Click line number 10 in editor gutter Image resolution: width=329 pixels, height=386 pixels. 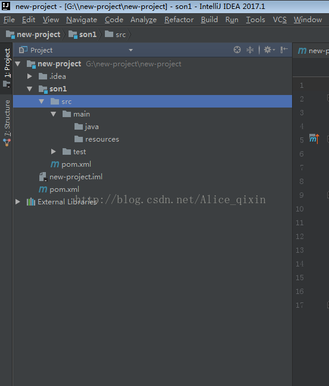pyautogui.click(x=300, y=209)
